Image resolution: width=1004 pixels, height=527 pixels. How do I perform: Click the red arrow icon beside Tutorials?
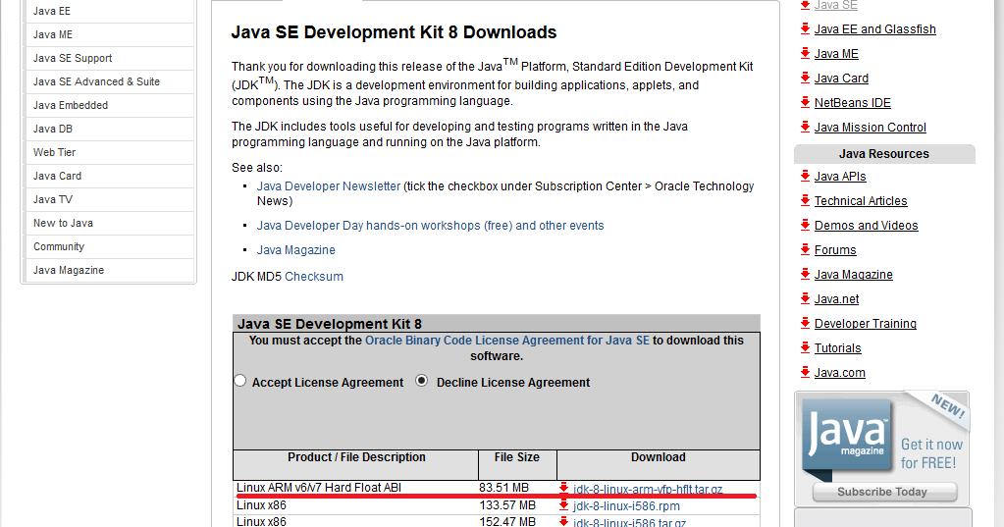[x=806, y=347]
